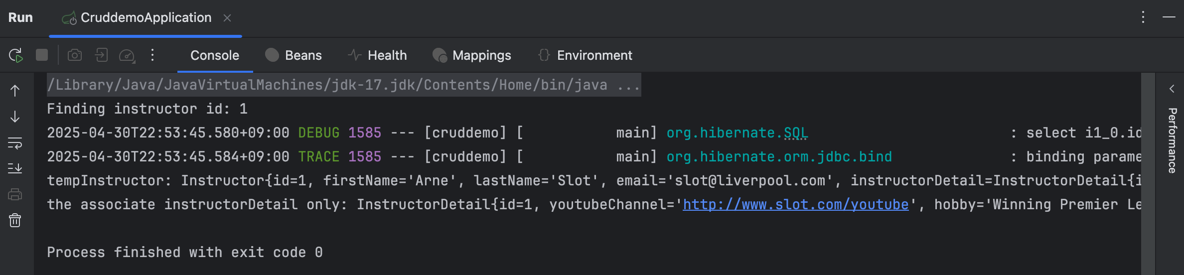Open the profiler gauge icon
Screen dimensions: 1184x275
tap(127, 55)
